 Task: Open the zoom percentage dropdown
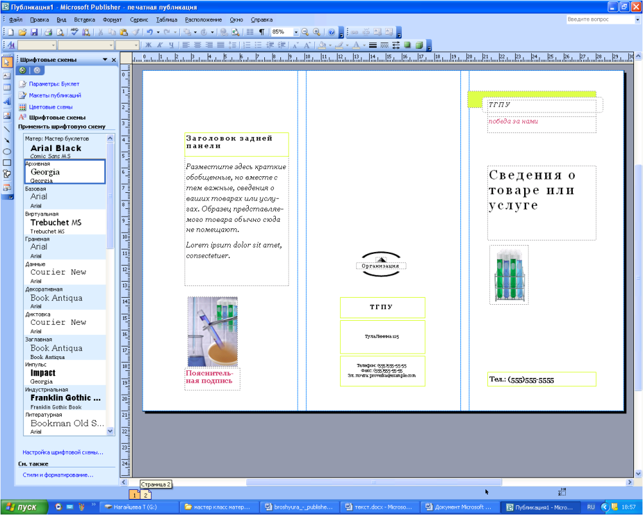296,32
